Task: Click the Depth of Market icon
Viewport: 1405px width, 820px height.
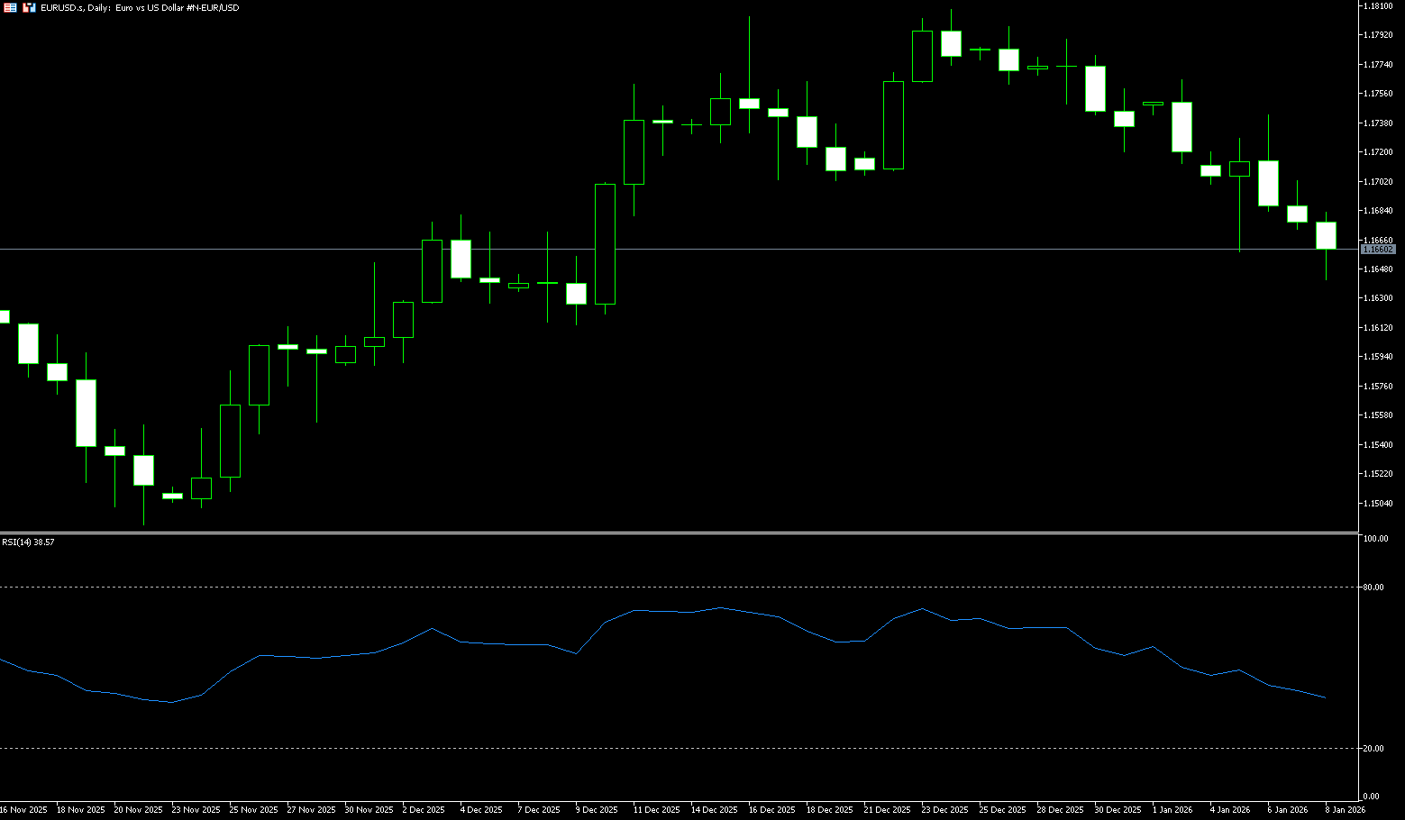Action: click(11, 7)
